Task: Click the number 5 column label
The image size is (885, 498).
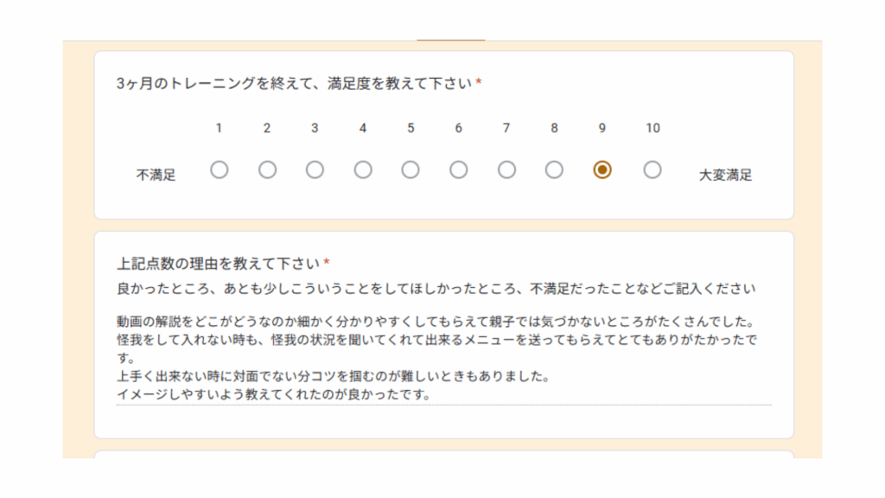Action: (411, 128)
